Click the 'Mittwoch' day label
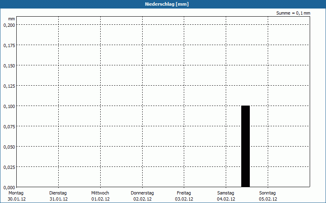The width and height of the screenshot is (326, 203). [x=100, y=193]
